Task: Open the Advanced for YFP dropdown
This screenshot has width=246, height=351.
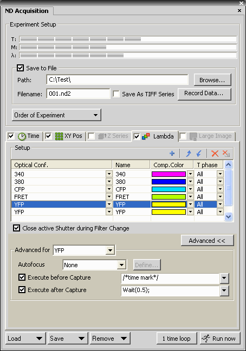Action: pos(84,250)
